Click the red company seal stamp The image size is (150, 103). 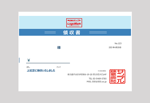click(x=117, y=77)
